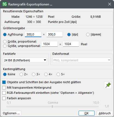114x117 pixels.
Task: Click the Gamma slider handle
Action: click(x=52, y=106)
